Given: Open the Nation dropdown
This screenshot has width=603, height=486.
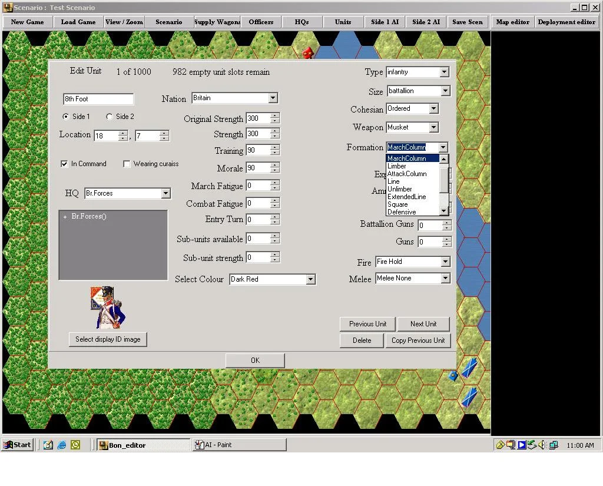Looking at the screenshot, I should pos(273,98).
